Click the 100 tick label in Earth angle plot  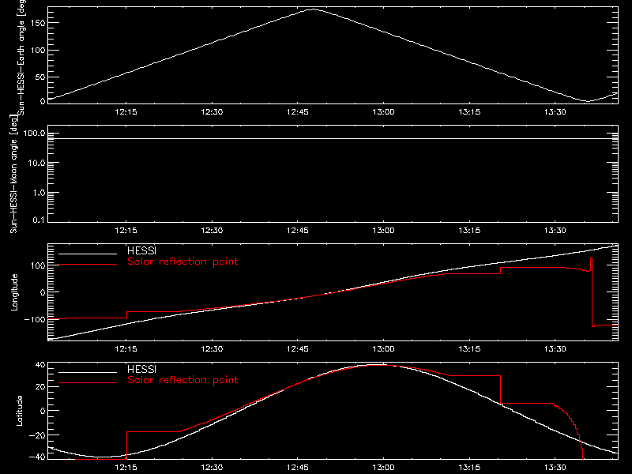[38, 50]
